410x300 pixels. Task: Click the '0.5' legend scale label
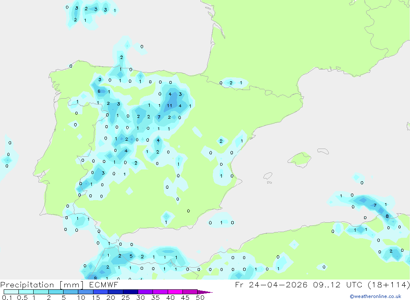point(22,298)
